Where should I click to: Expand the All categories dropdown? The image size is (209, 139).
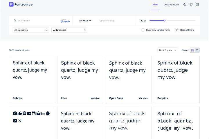31,30
